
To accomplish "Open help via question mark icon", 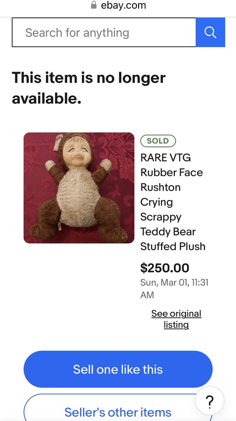I will pos(209,400).
